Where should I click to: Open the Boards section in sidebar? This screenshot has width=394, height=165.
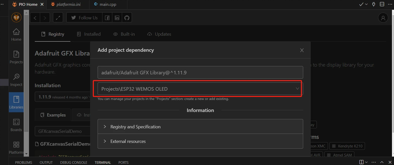tap(16, 125)
